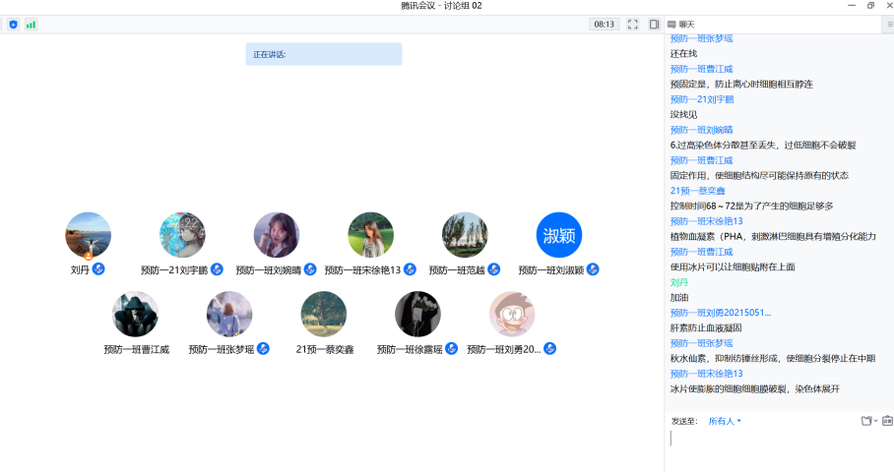This screenshot has height=472, width=894.
Task: Check the green network signal icon
Action: click(x=31, y=24)
